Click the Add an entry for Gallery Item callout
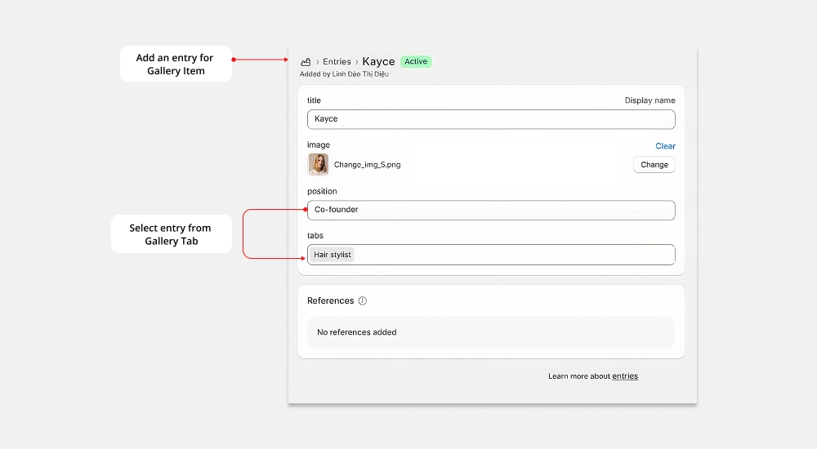Image resolution: width=817 pixels, height=449 pixels. [x=176, y=64]
